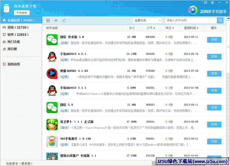Open the 保卫萝卜 1.1.1 正式版 title
The width and height of the screenshot is (230, 166).
pyautogui.click(x=77, y=122)
